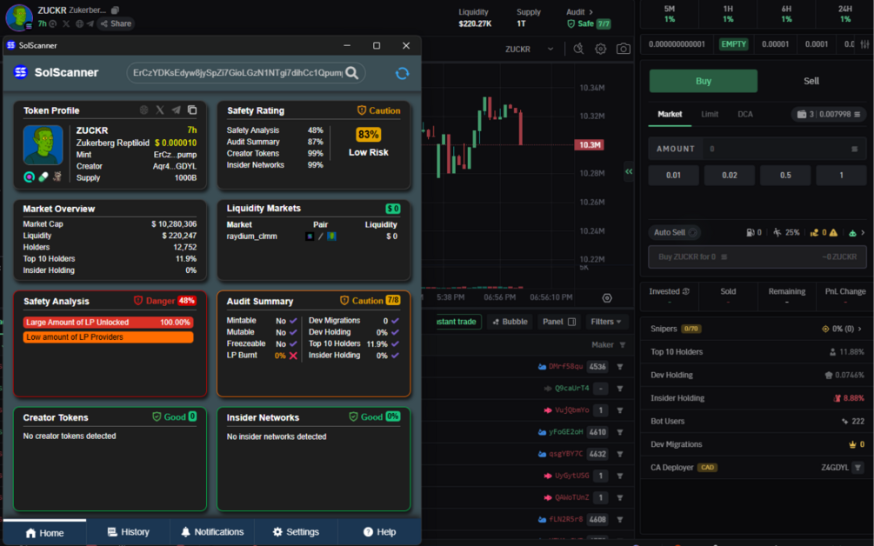The width and height of the screenshot is (874, 546).
Task: Open the Telegram icon in the page header
Action: tap(90, 23)
